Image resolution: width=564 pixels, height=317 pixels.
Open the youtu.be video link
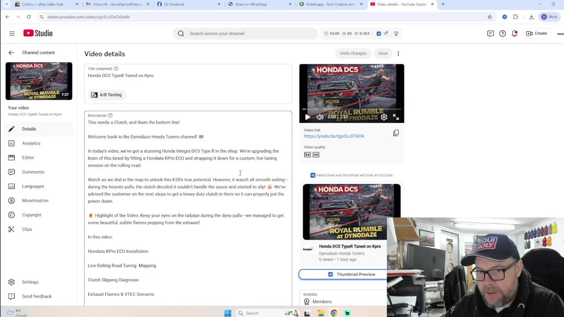[x=334, y=136]
